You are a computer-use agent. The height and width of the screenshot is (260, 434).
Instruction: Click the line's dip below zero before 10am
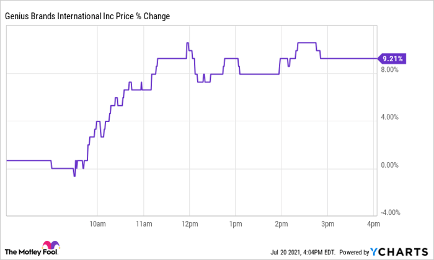pyautogui.click(x=74, y=176)
